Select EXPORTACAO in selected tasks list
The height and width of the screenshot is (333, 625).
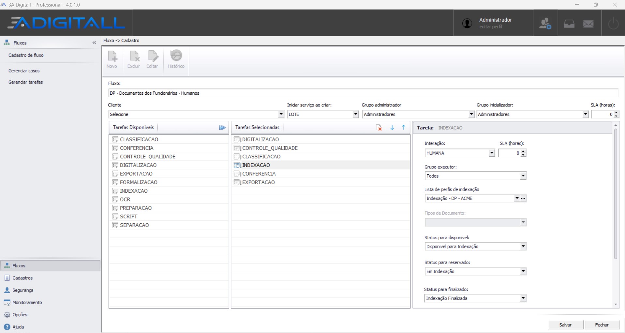tap(321, 182)
